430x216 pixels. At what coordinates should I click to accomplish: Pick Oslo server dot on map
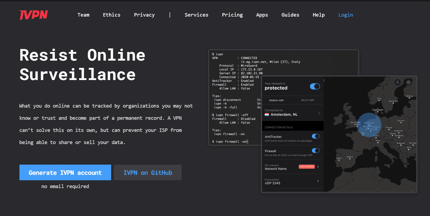(x=379, y=100)
